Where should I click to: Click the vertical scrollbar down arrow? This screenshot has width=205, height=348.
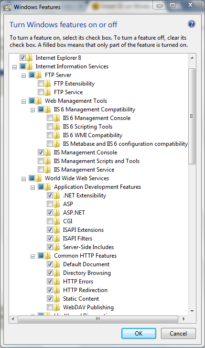click(x=192, y=311)
